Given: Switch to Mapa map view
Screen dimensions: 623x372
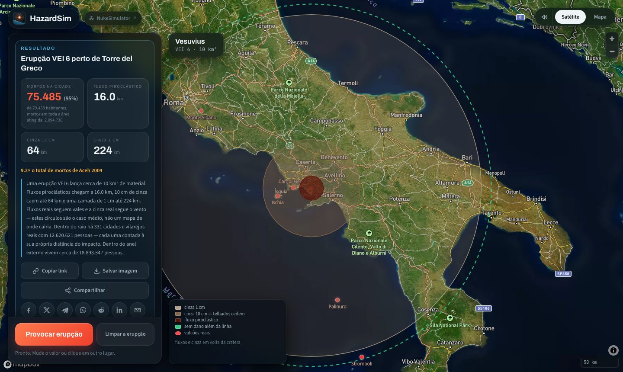Looking at the screenshot, I should click(x=600, y=17).
